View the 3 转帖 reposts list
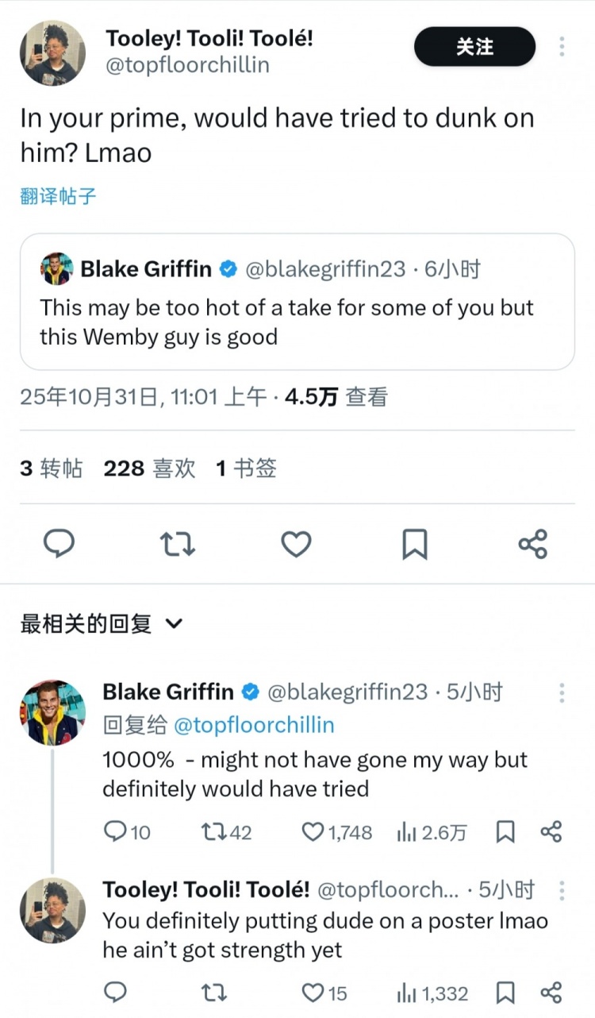 (51, 469)
